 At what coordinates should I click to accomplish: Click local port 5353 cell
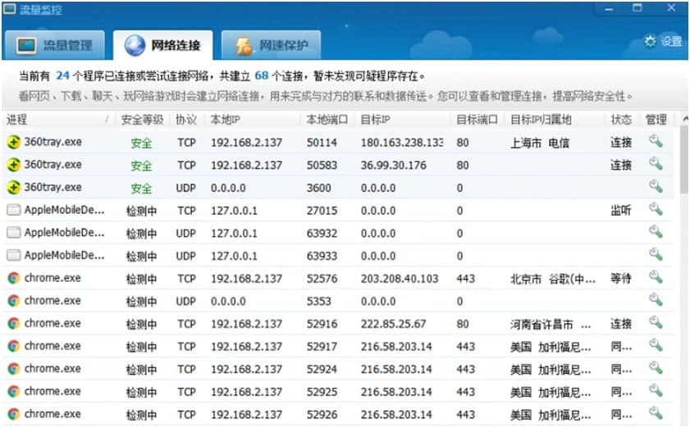pos(318,301)
